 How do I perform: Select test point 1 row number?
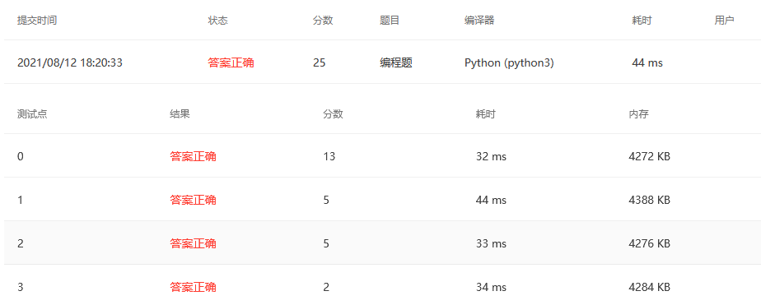pyautogui.click(x=20, y=200)
